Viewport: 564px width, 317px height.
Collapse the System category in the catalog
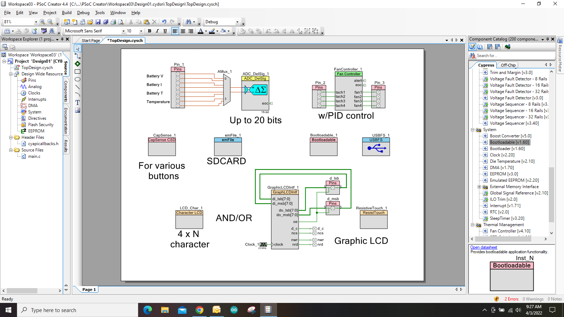(472, 130)
